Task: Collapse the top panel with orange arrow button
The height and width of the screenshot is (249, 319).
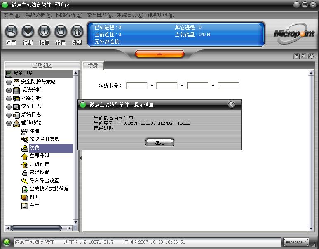Action: click(159, 54)
